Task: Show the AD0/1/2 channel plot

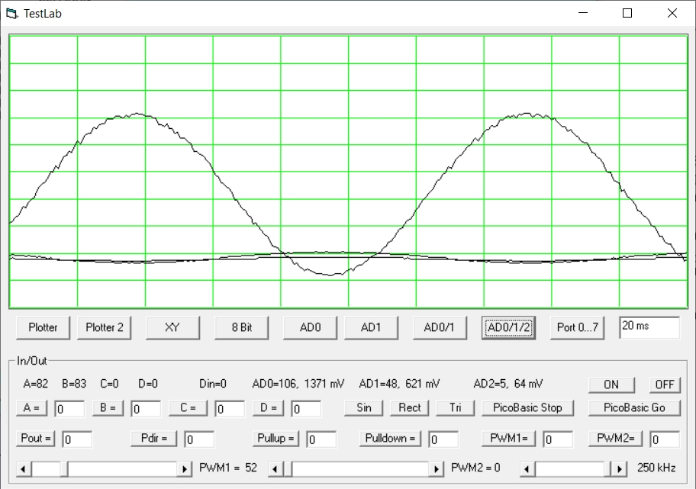Action: (509, 327)
